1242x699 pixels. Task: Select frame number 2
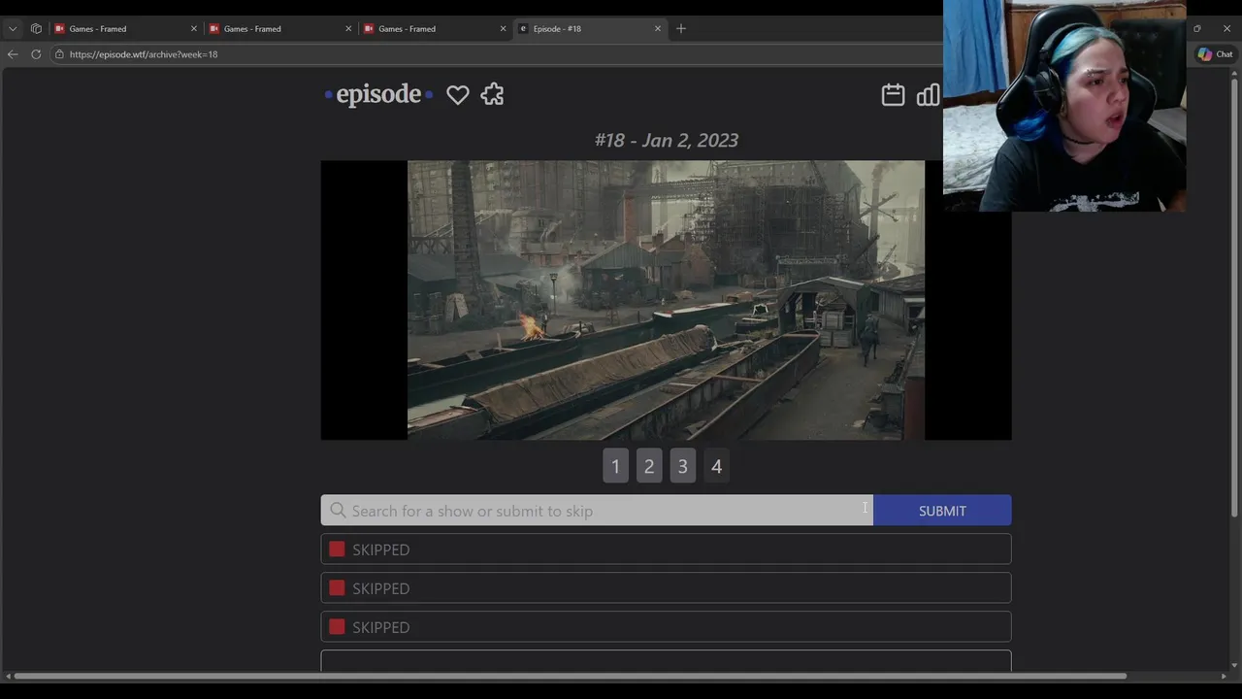coord(649,466)
